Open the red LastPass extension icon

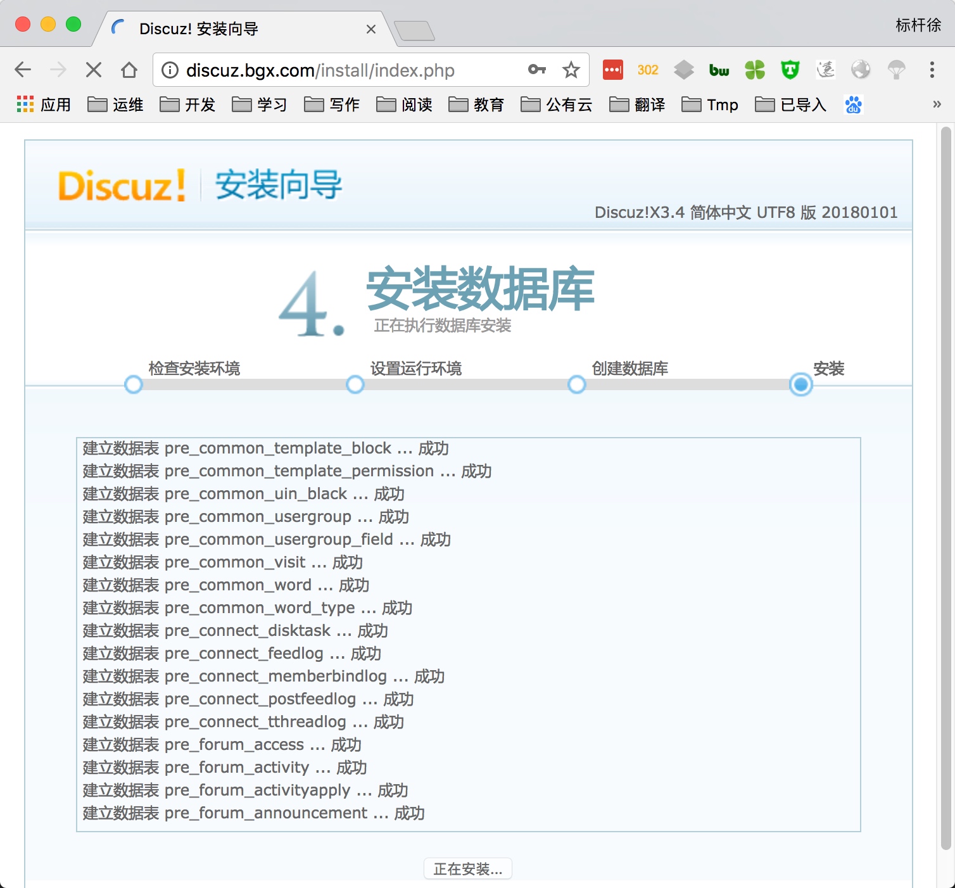(x=613, y=70)
